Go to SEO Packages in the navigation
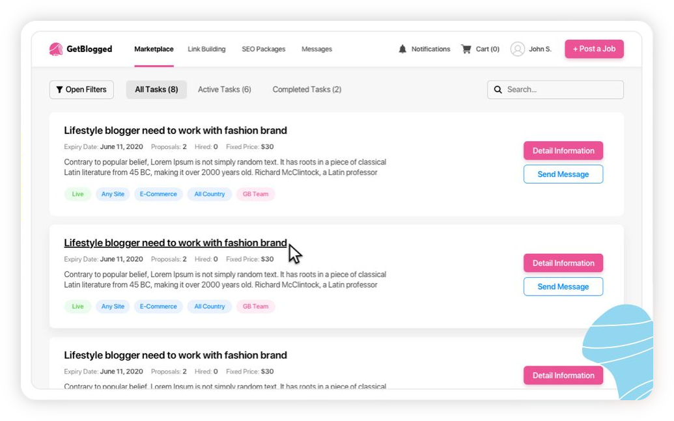This screenshot has height=421, width=674. pos(264,49)
